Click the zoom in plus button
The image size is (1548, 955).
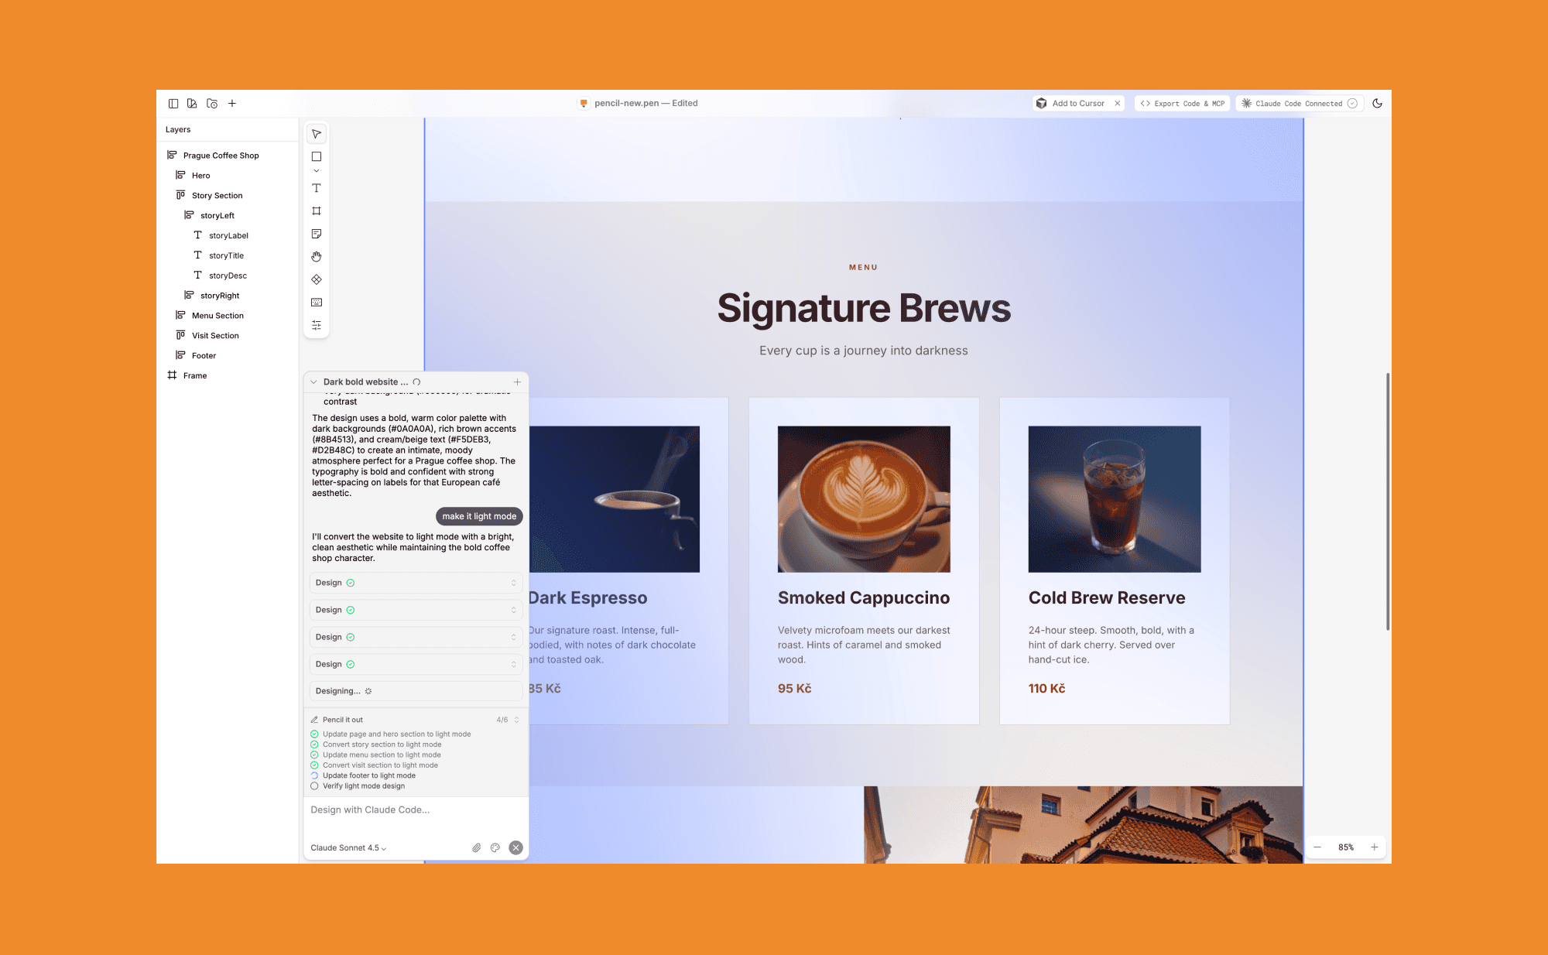tap(1375, 847)
